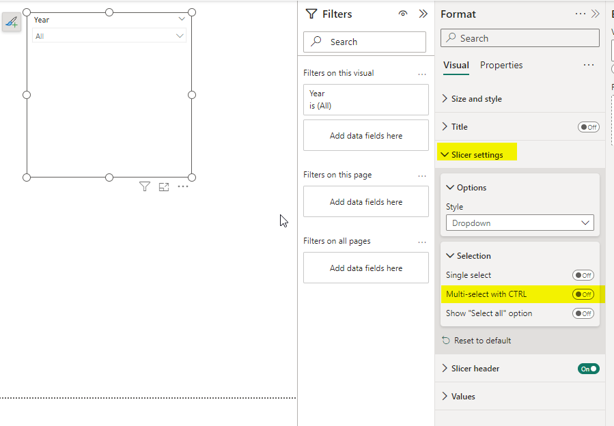Open Format pane header ellipsis menu
Image resolution: width=614 pixels, height=426 pixels.
[x=581, y=14]
